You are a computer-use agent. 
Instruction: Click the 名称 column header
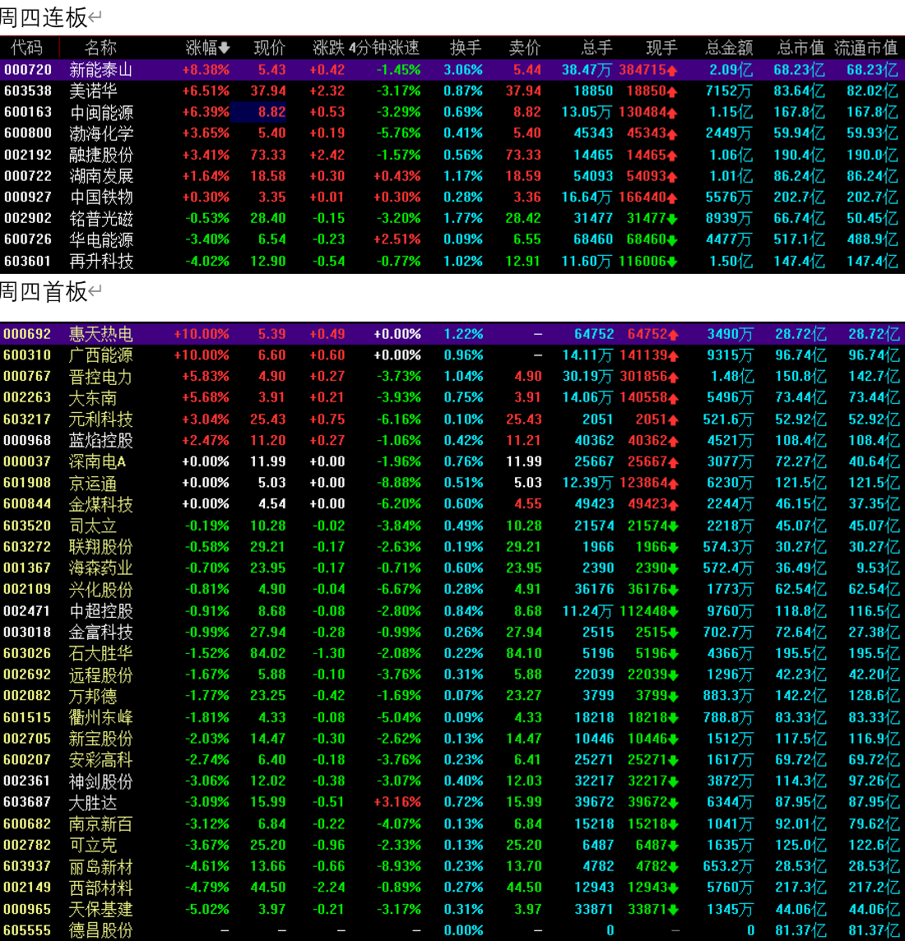pos(100,48)
